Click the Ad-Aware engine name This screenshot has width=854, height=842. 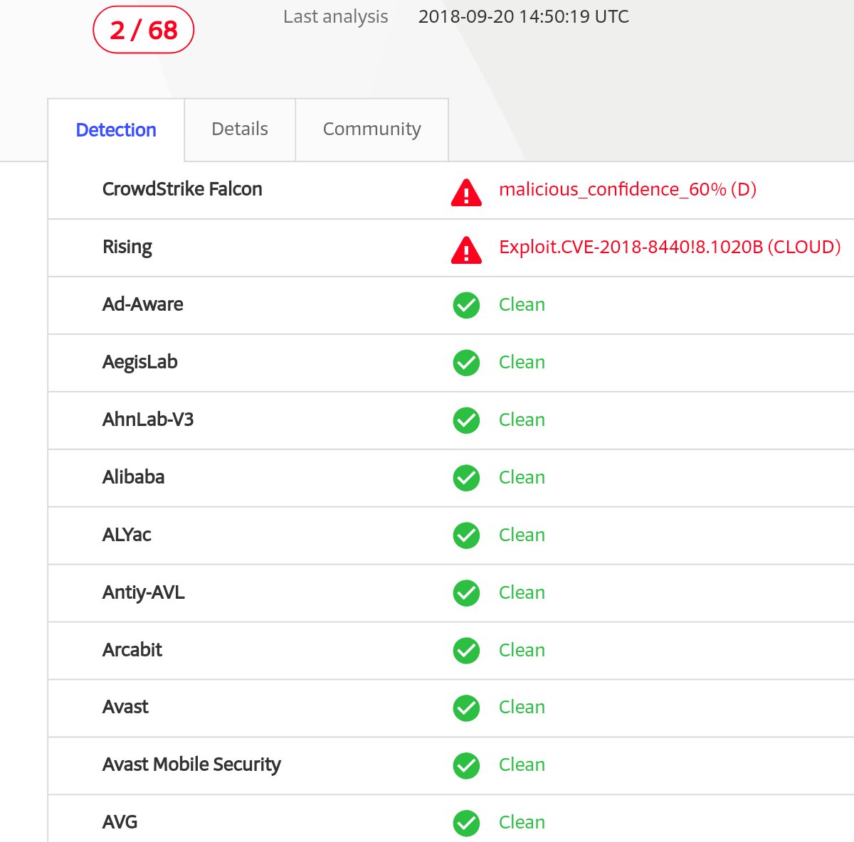pyautogui.click(x=143, y=304)
